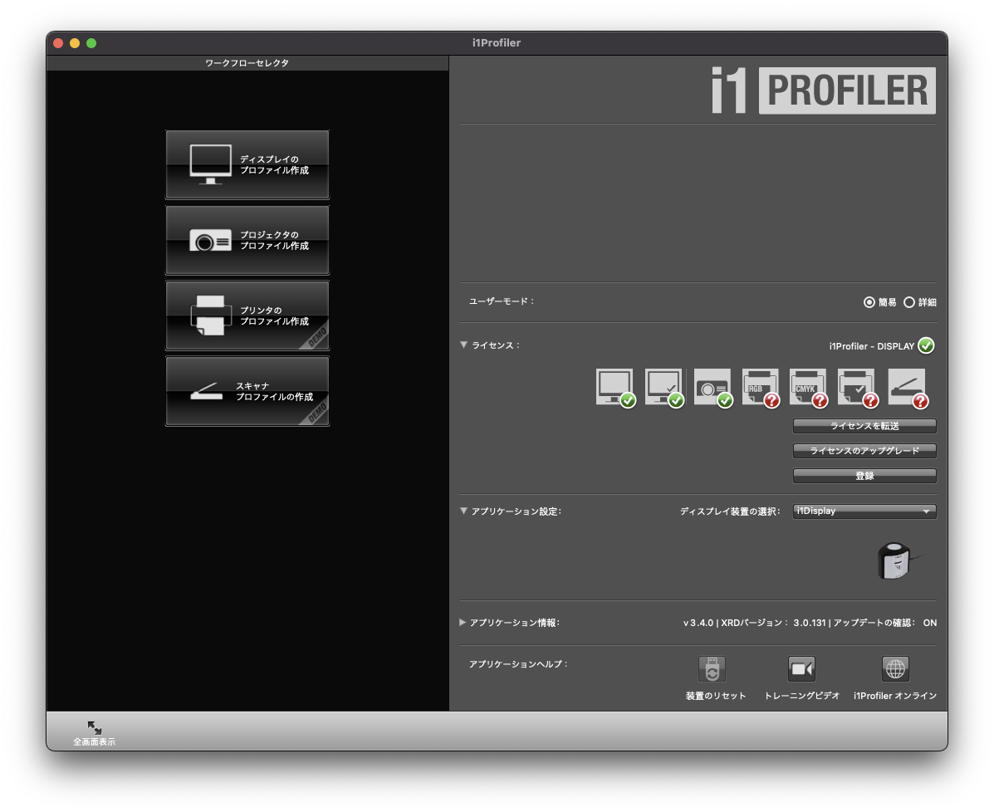Click ライセンスを転送 button
This screenshot has width=994, height=812.
pos(864,426)
